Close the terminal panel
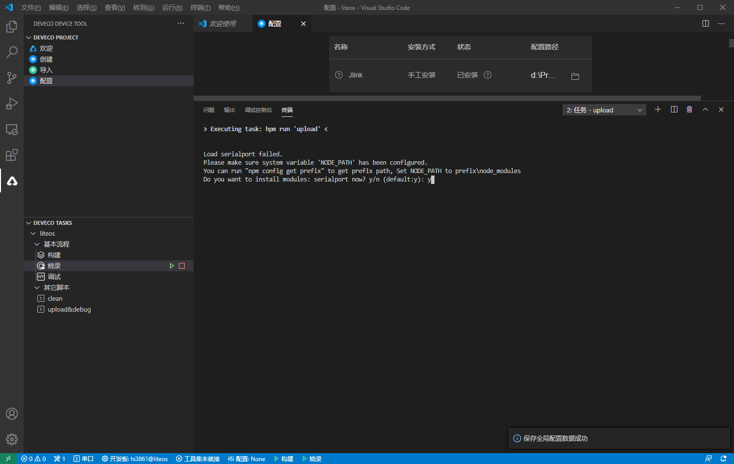 click(721, 109)
